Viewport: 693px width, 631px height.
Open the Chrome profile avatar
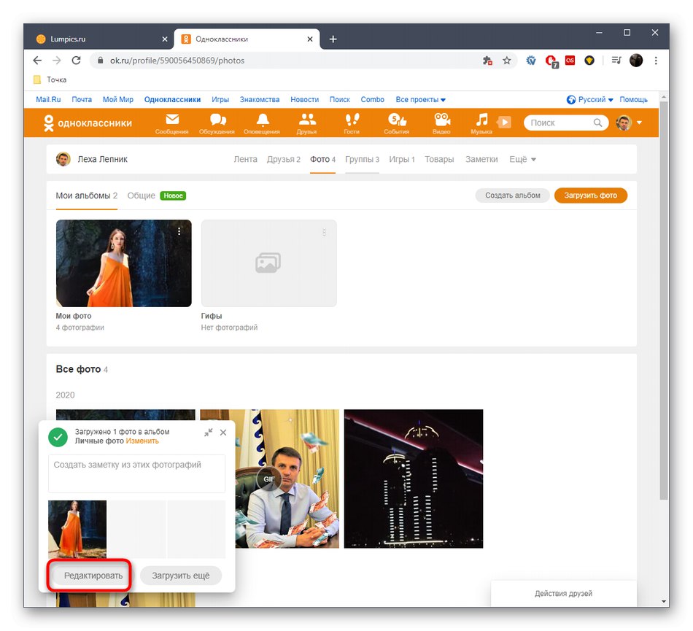click(x=636, y=61)
